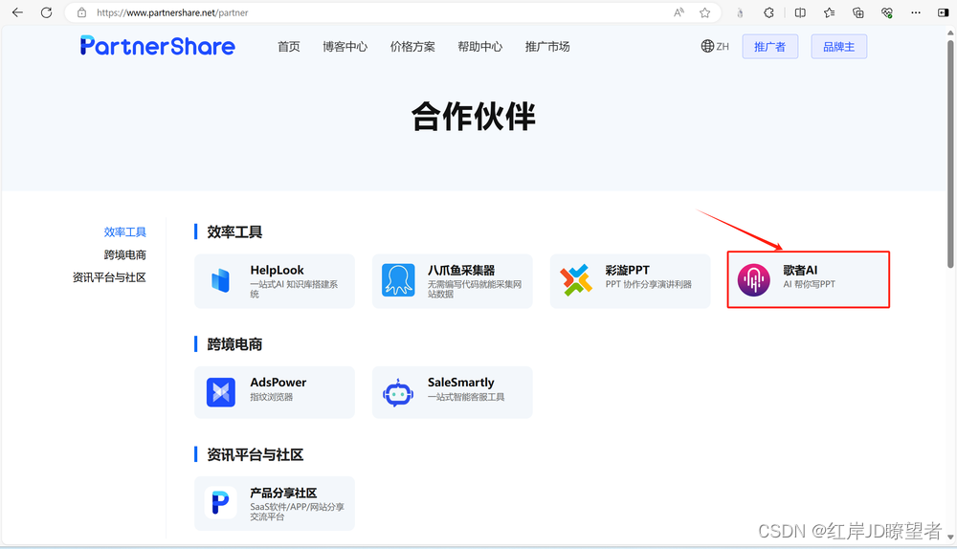Open the HelpLook partner card title
The height and width of the screenshot is (549, 957).
tap(278, 270)
